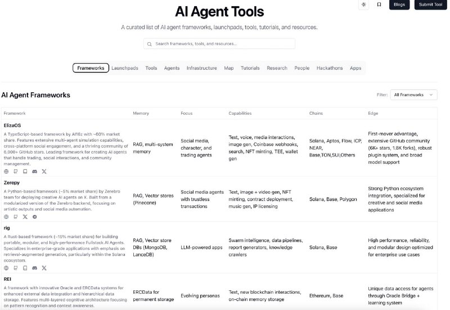450x310 pixels.
Task: Open the rig Discord icon
Action: 35,268
